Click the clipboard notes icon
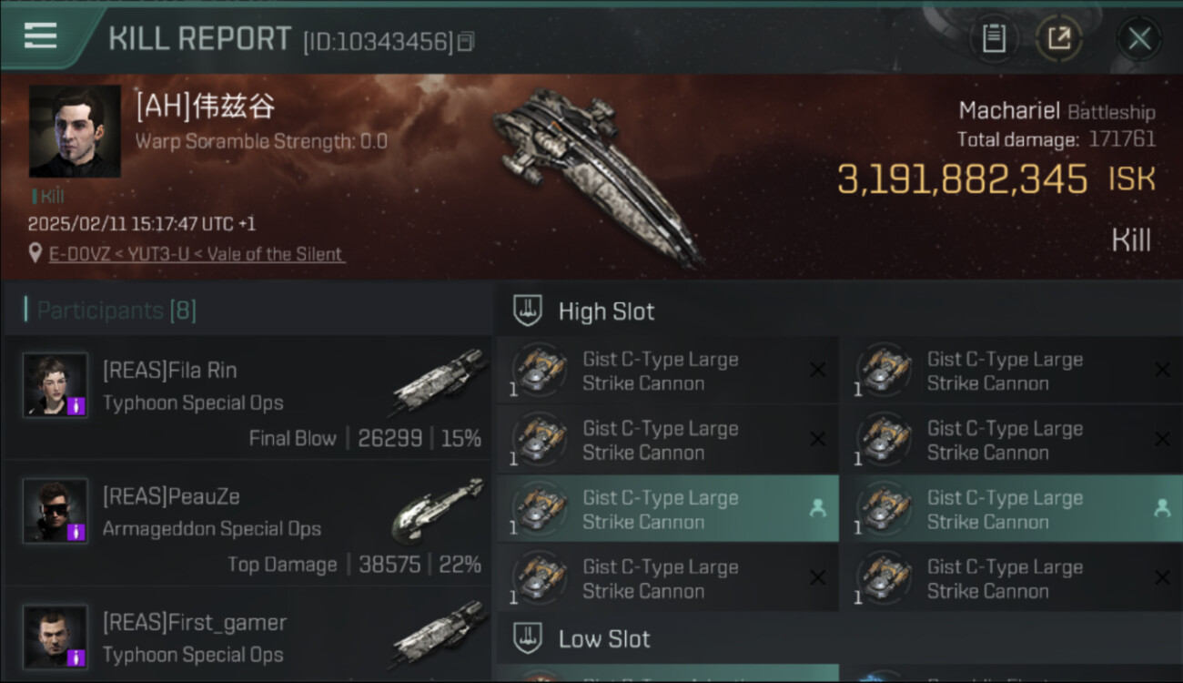 click(994, 38)
